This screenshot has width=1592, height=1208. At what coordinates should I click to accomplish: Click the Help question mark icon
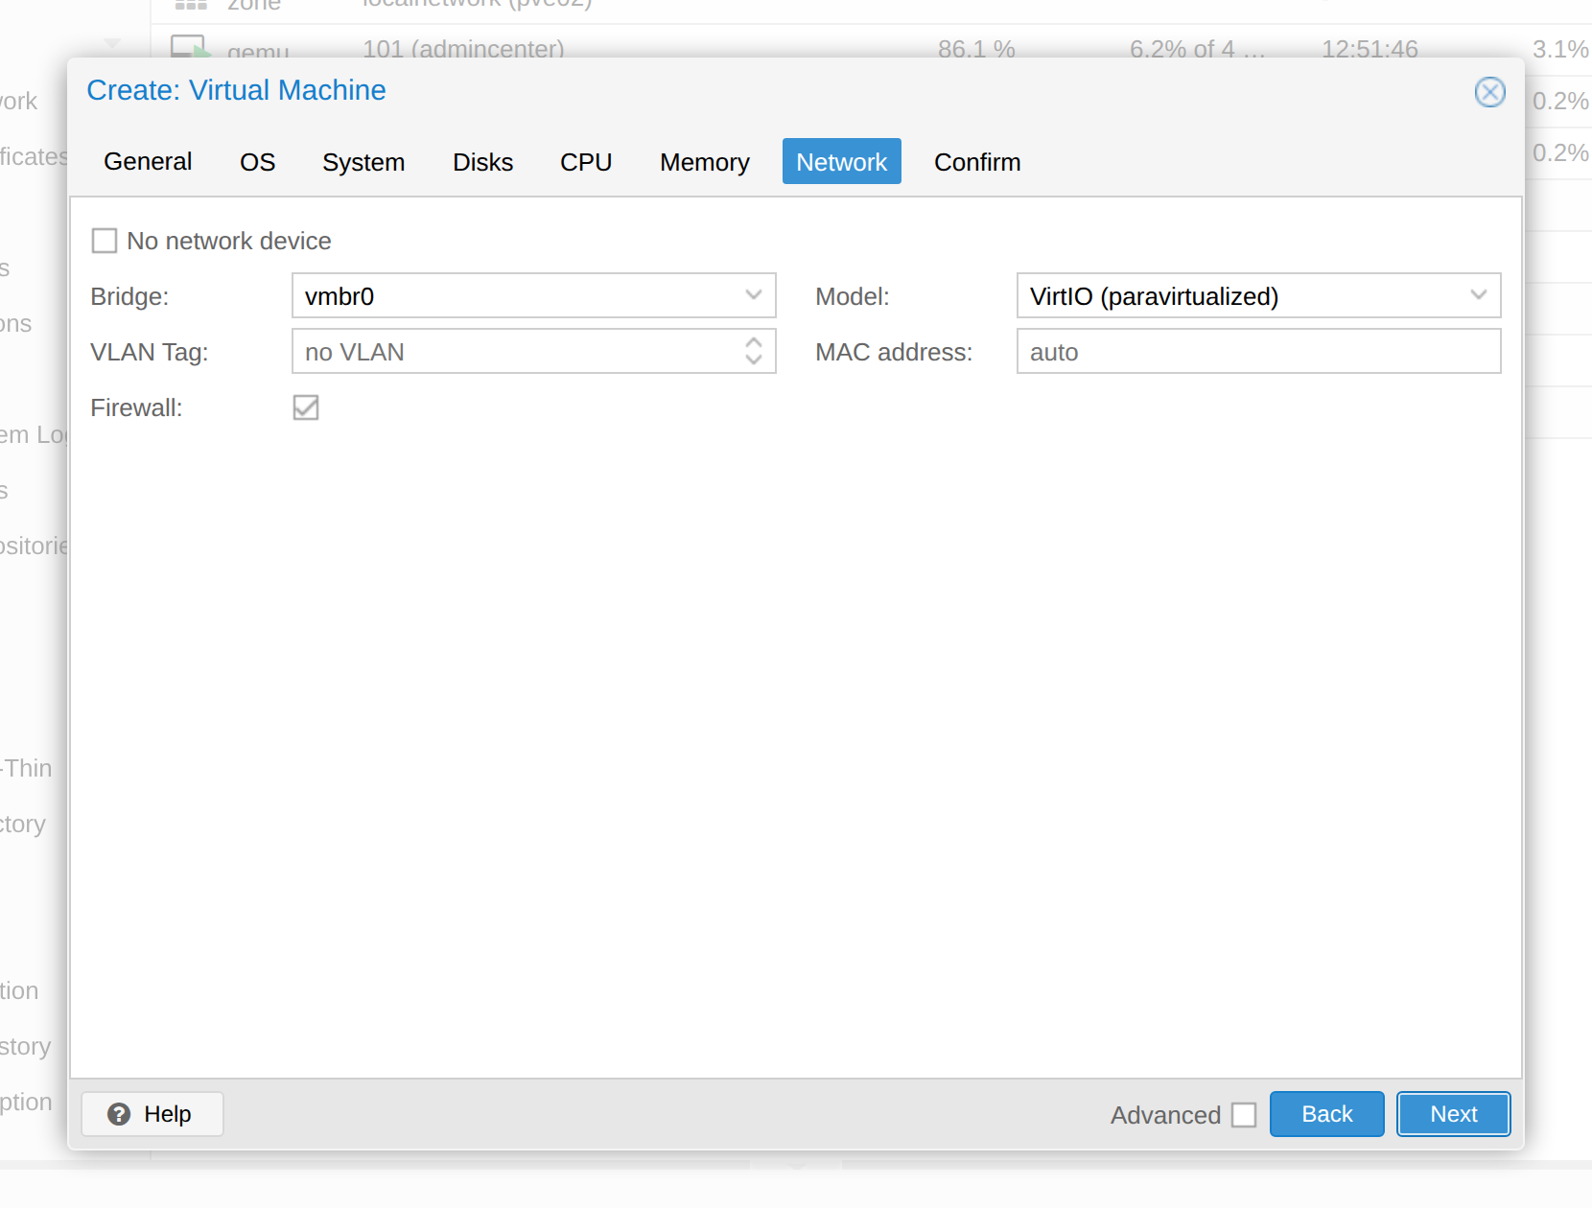(119, 1114)
